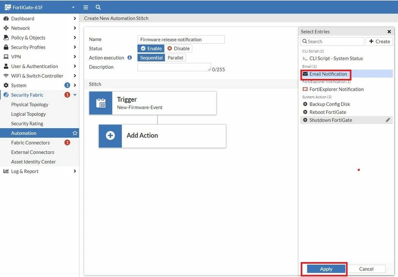Click the Log & Report chart icon

(6, 171)
